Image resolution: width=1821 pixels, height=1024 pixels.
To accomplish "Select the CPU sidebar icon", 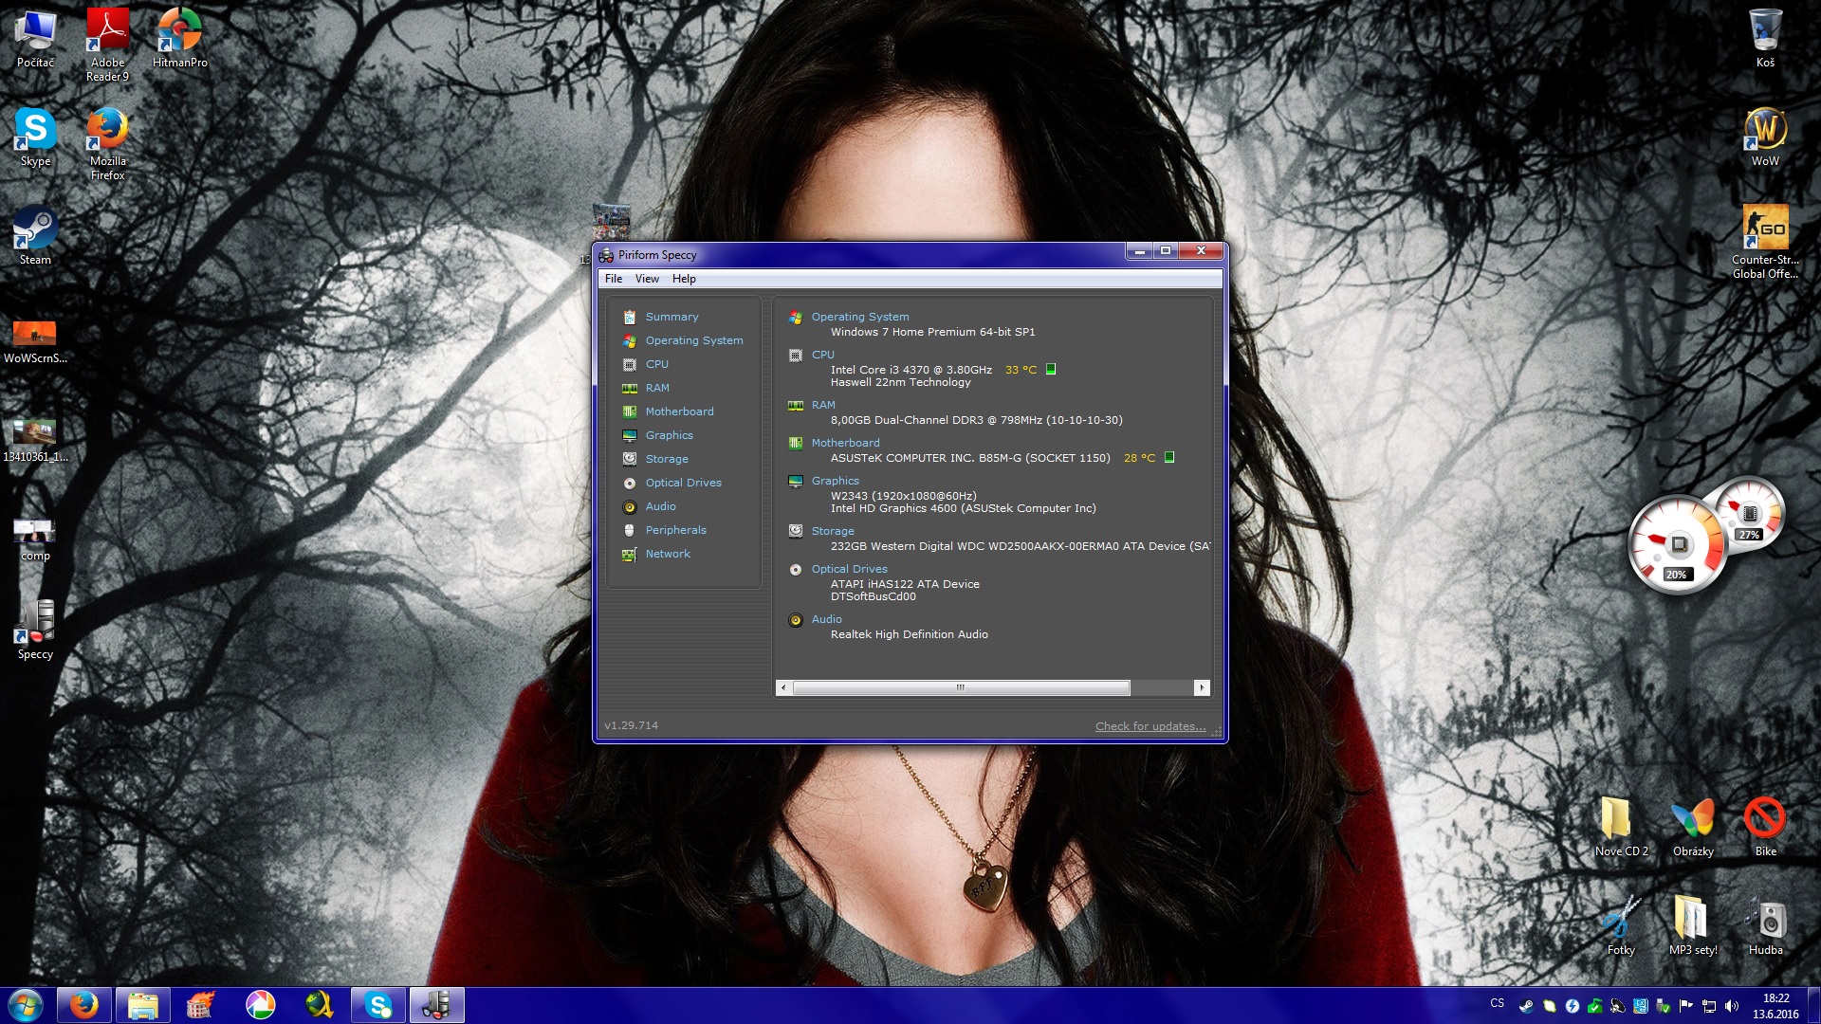I will 630,364.
